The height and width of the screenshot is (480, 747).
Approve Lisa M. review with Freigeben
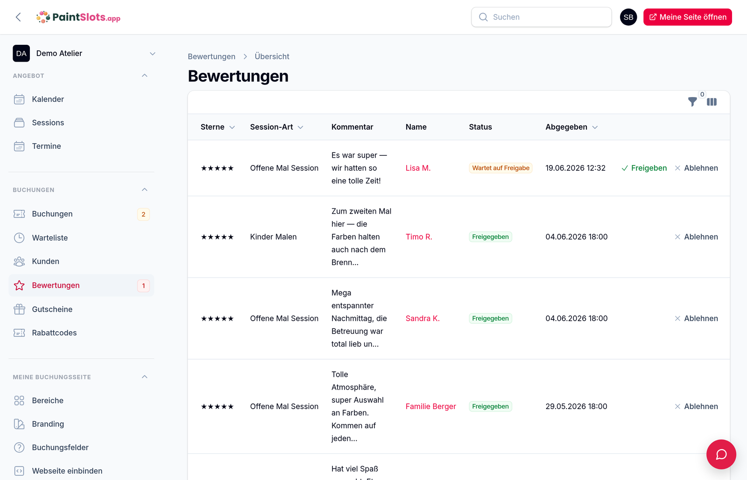click(x=644, y=168)
